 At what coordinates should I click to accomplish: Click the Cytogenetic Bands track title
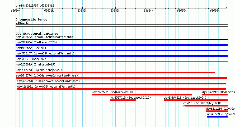tap(31, 19)
